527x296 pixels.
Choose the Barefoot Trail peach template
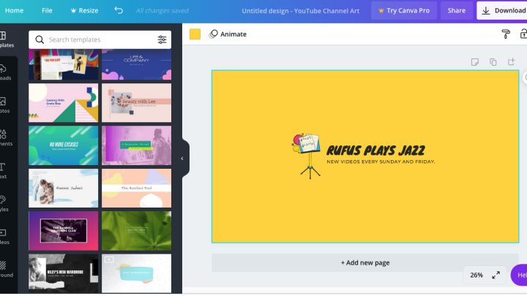[136, 188]
